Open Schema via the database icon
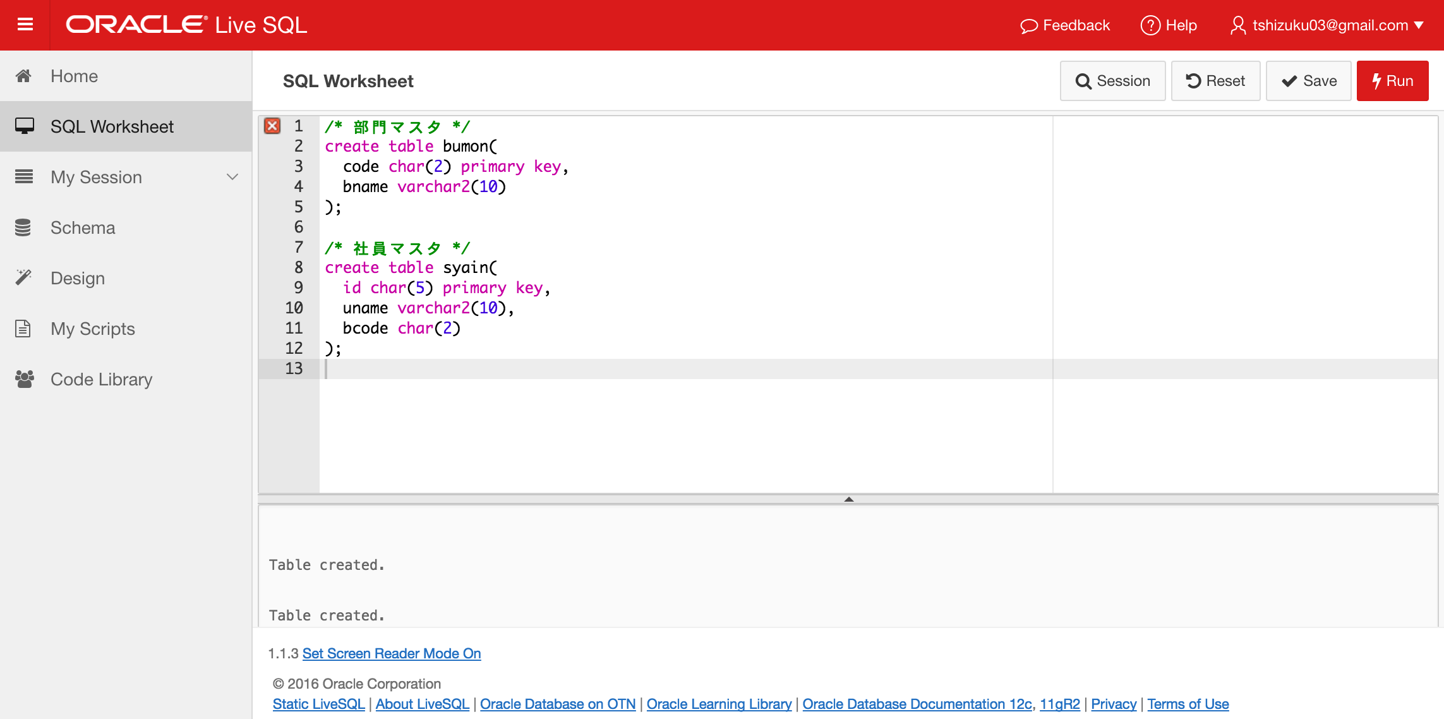The image size is (1444, 719). point(24,227)
